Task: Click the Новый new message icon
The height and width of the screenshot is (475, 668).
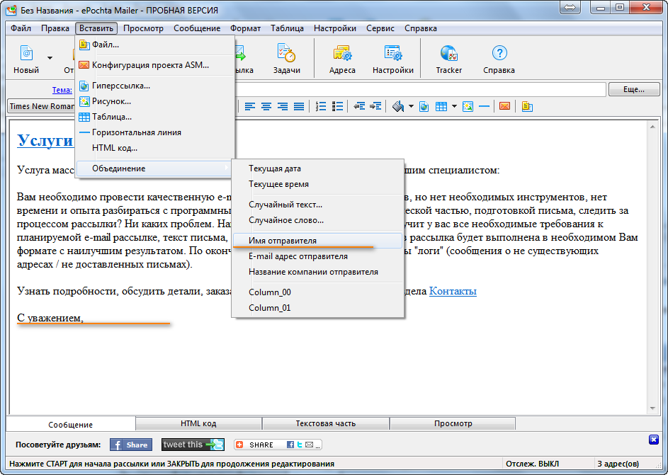Action: pos(26,53)
